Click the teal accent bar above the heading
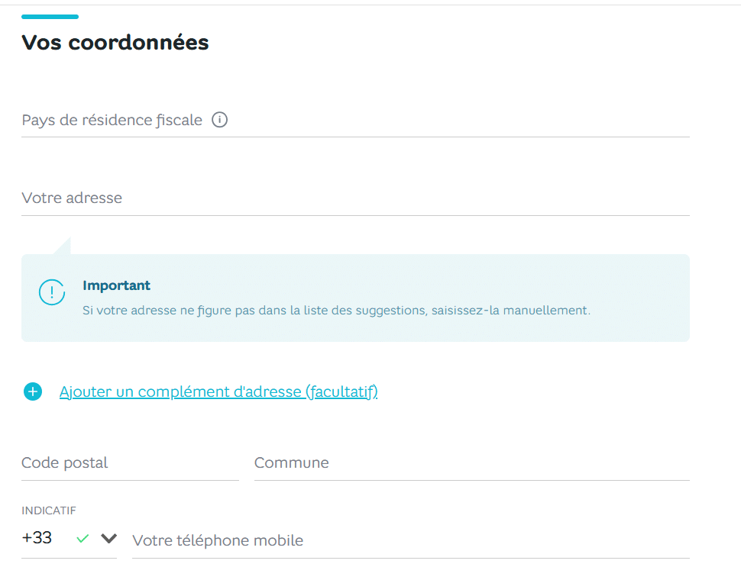Screen dimensions: 741x567 [x=50, y=16]
